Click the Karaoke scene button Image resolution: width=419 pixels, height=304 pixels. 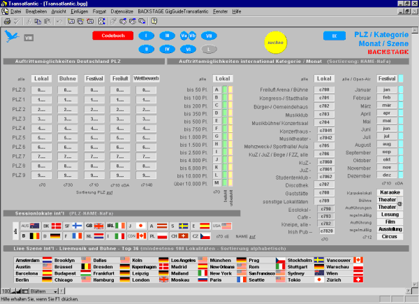point(389,192)
